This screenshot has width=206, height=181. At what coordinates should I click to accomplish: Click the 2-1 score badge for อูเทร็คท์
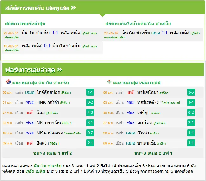191,123
